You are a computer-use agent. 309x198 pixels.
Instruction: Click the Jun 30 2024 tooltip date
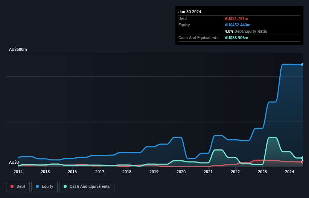(x=190, y=12)
